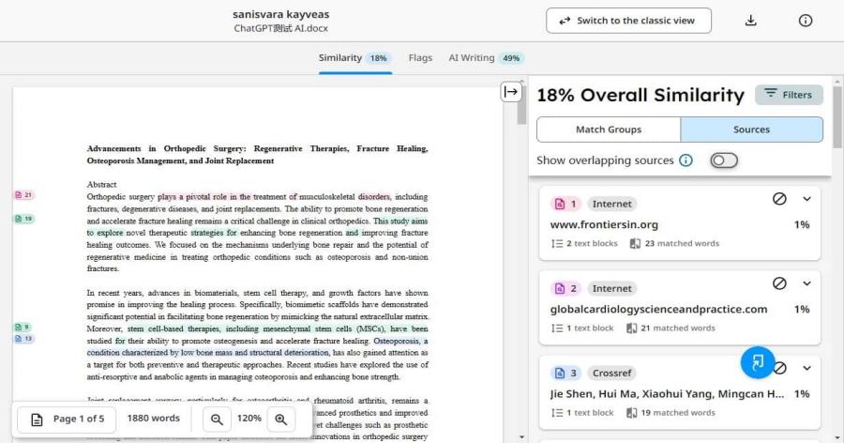Click the 18% Overall Similarity heading

641,96
